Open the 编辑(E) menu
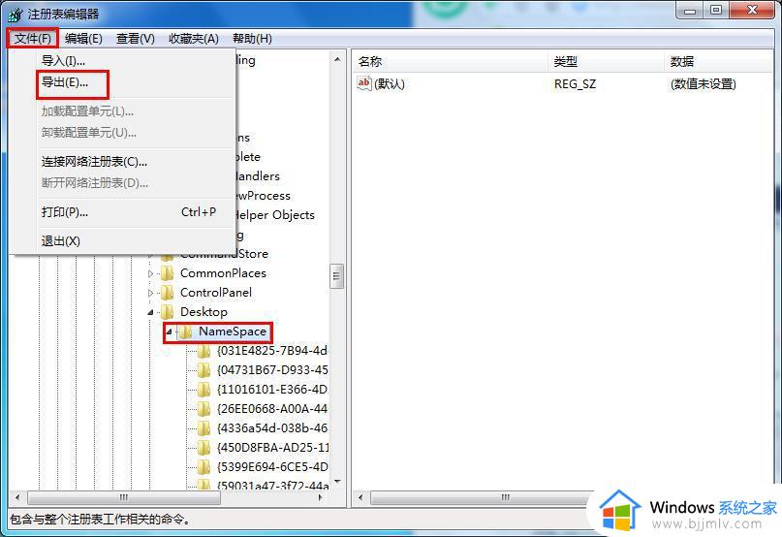Image resolution: width=782 pixels, height=537 pixels. (83, 39)
